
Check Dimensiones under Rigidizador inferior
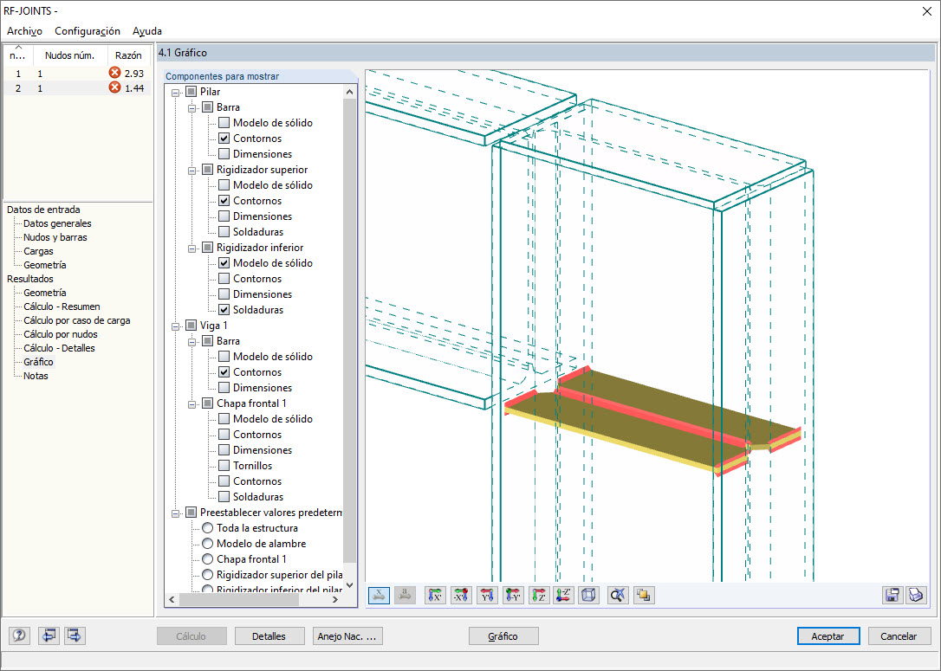click(224, 294)
